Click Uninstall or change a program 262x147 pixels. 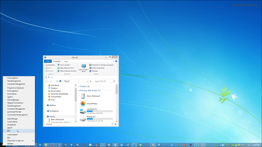tap(101, 65)
